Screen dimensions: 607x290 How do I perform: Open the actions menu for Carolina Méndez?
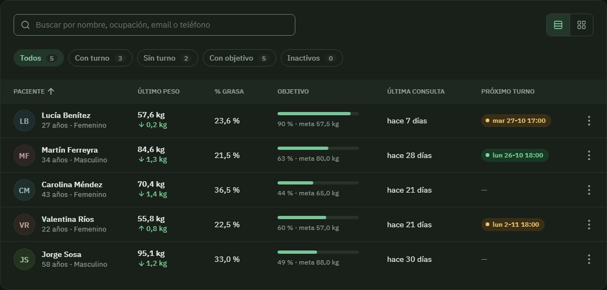coord(589,190)
